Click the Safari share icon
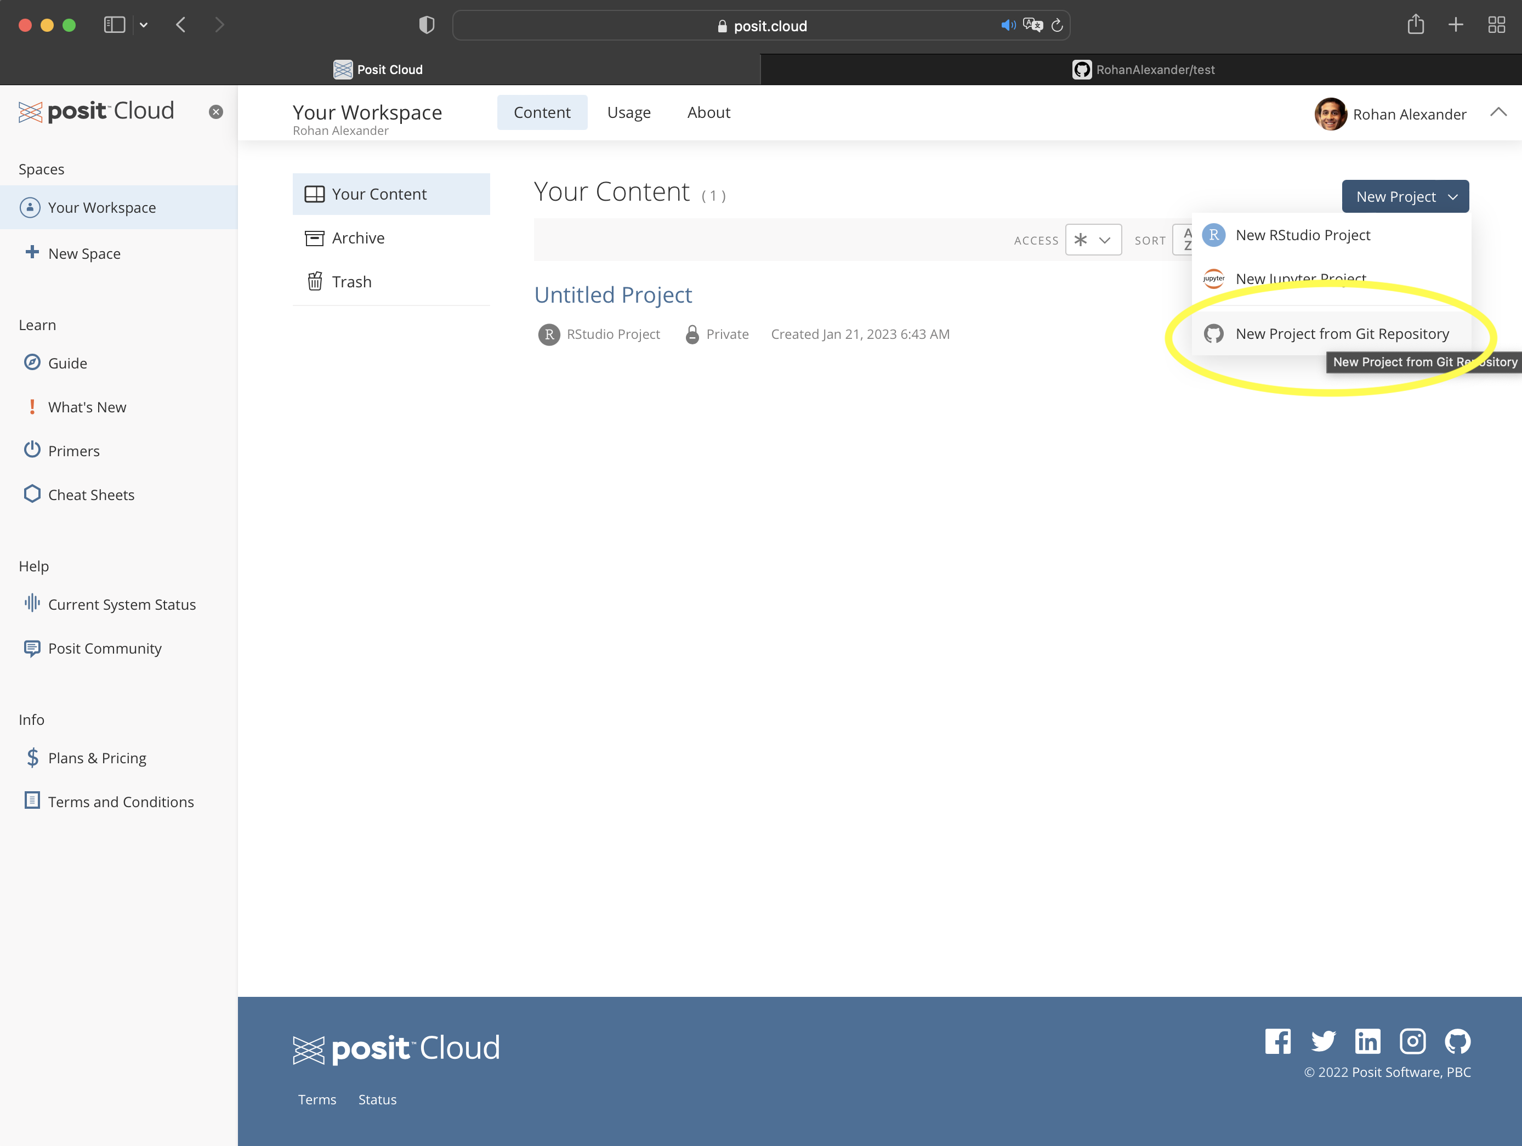The width and height of the screenshot is (1522, 1146). coord(1415,25)
